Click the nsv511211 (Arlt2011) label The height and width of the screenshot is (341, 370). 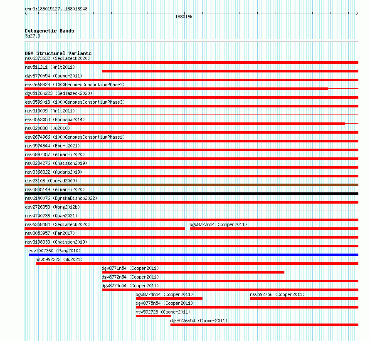(50, 67)
